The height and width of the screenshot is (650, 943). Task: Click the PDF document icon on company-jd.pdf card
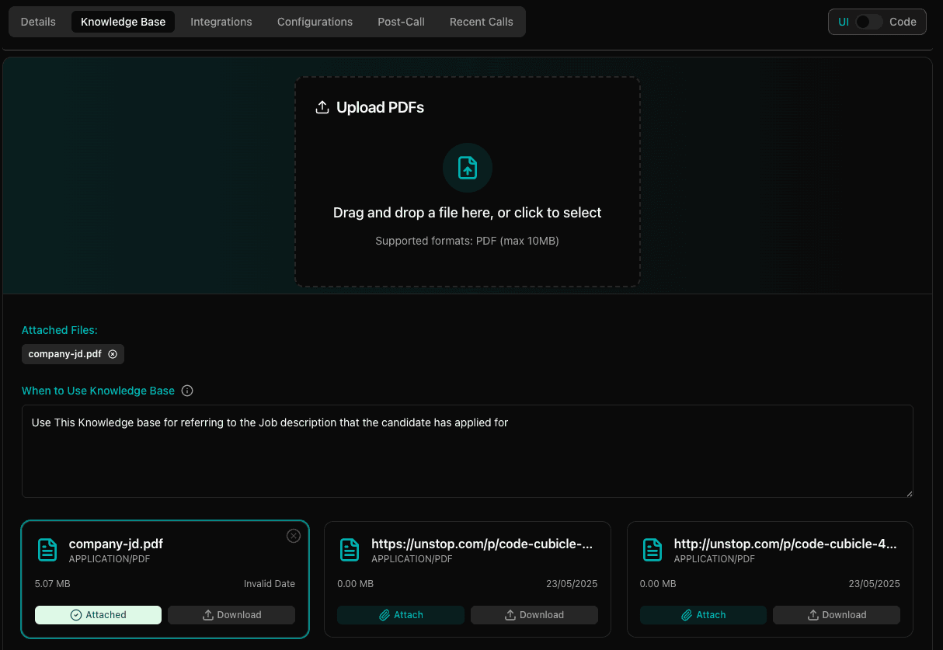point(47,549)
